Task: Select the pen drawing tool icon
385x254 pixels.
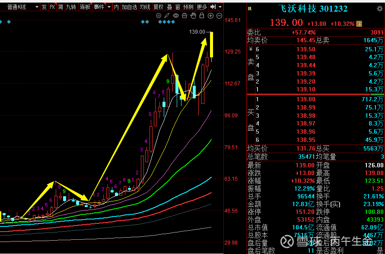Action: (167, 16)
